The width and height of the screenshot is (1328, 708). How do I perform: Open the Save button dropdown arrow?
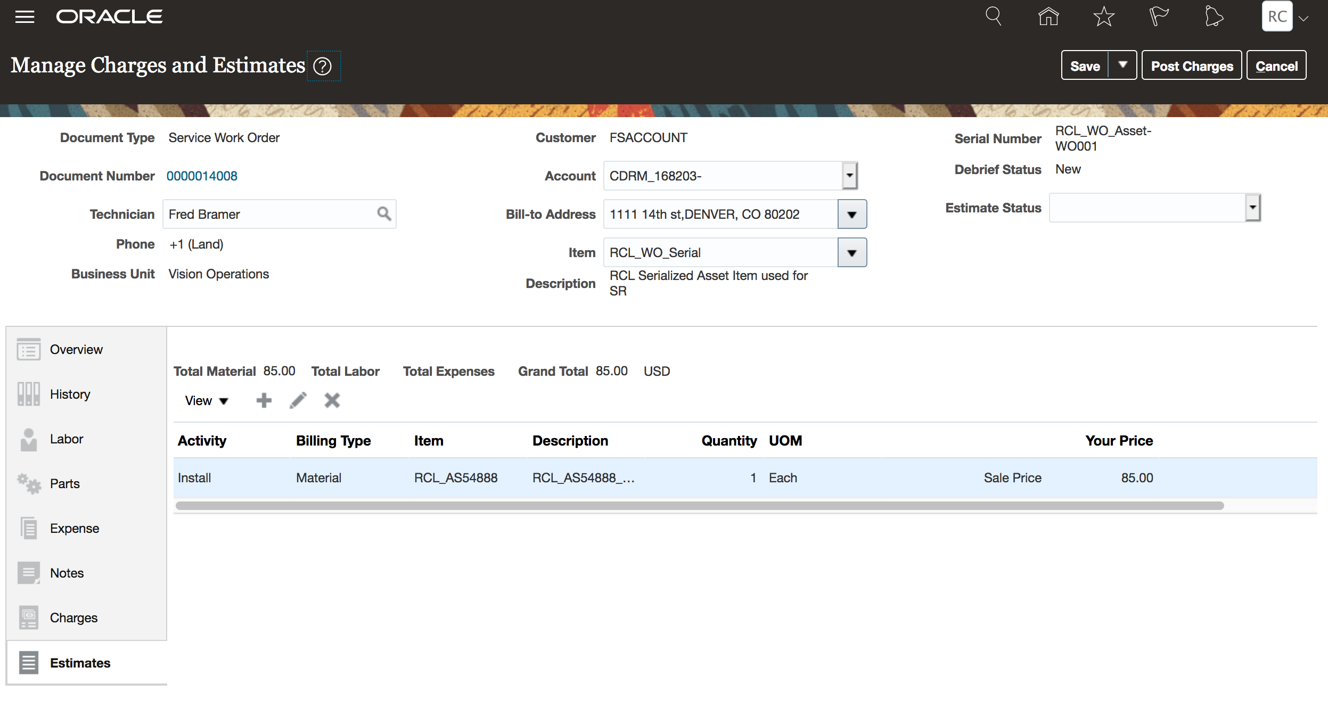[x=1122, y=65]
